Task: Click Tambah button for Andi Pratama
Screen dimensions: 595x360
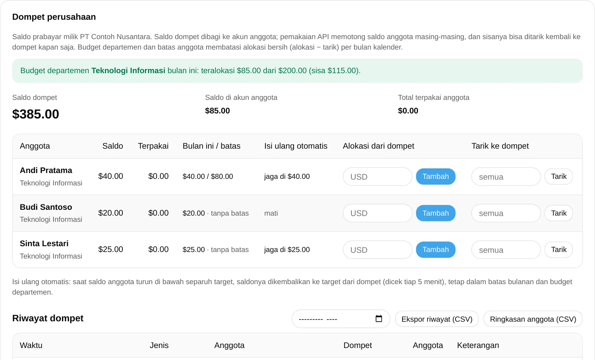Action: [x=435, y=177]
